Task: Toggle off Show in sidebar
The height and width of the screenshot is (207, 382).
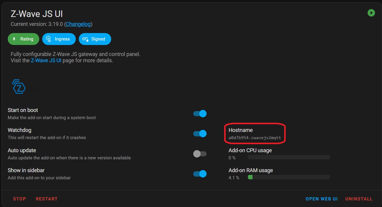Action: 200,174
